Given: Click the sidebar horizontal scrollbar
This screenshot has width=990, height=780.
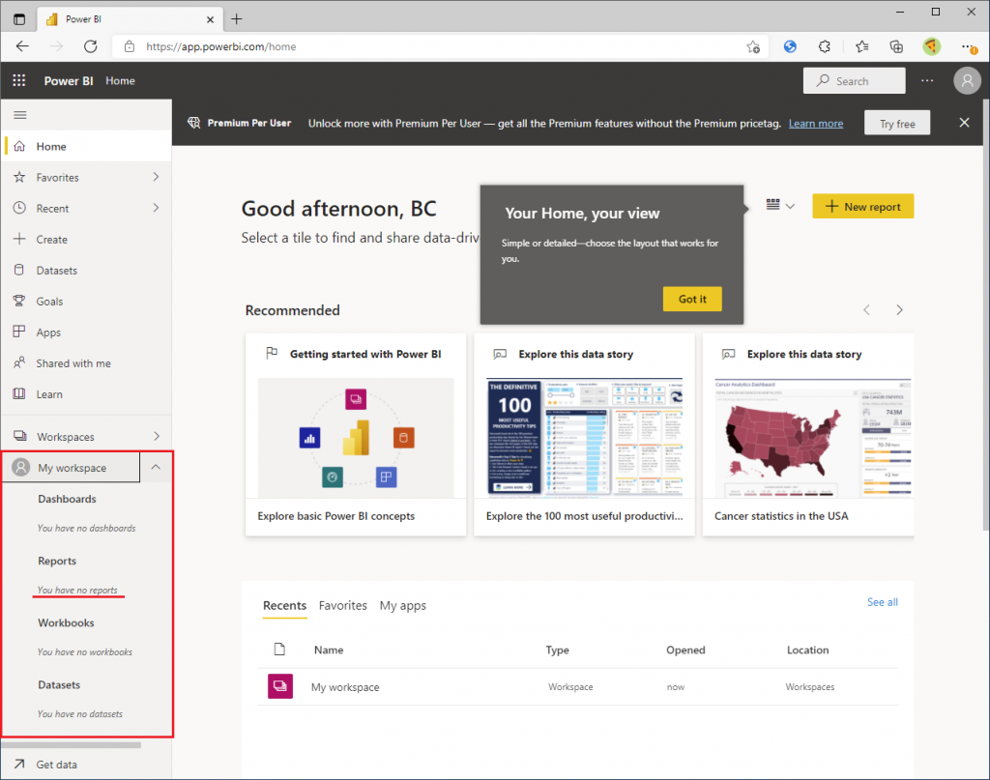Looking at the screenshot, I should [72, 744].
